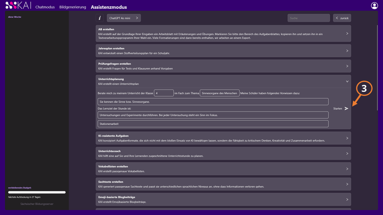Click the Sinnesorgane des Menschen topic field
This screenshot has width=383, height=215.
[220, 93]
